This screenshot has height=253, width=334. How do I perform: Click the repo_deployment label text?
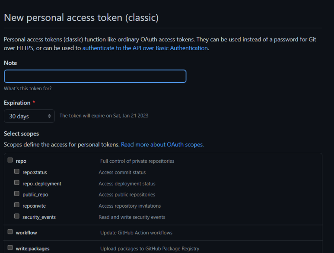pyautogui.click(x=42, y=183)
